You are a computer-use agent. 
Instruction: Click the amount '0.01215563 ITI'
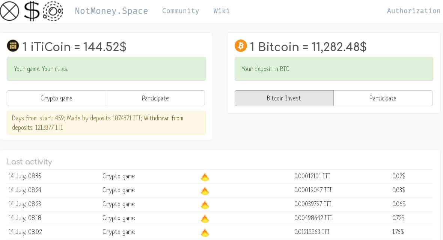coord(312,231)
